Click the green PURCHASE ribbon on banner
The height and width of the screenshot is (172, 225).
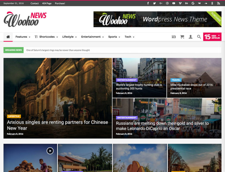[216, 17]
